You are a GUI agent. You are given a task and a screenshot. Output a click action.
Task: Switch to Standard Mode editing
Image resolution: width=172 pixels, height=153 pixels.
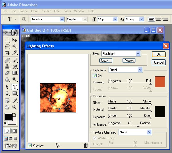click(x=7, y=131)
